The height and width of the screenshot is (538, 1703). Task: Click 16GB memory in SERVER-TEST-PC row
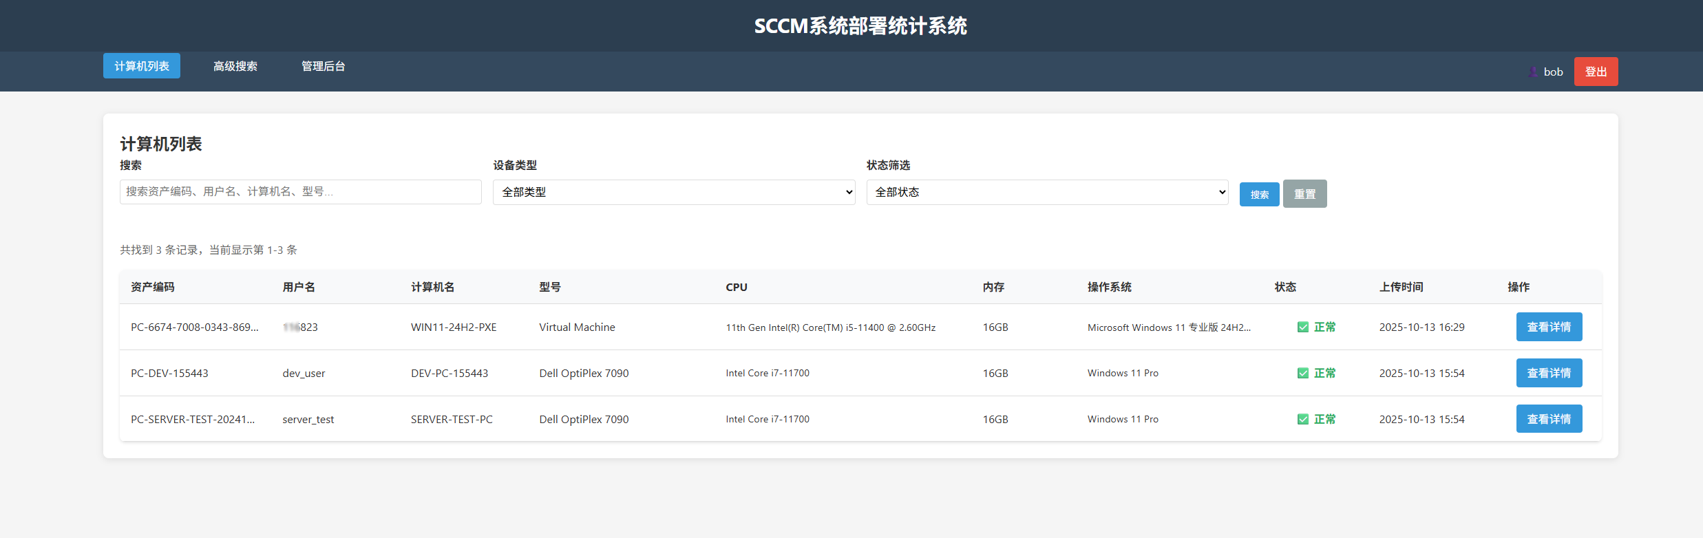995,420
